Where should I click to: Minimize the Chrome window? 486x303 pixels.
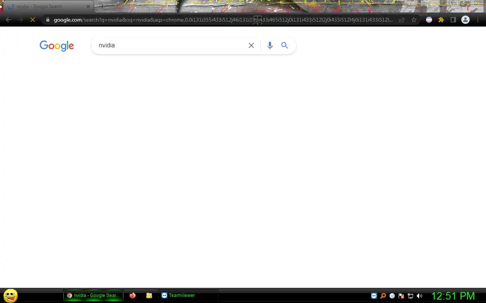click(454, 3)
